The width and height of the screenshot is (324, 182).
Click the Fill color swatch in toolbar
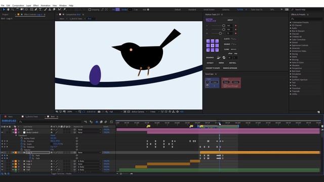[x=117, y=10]
